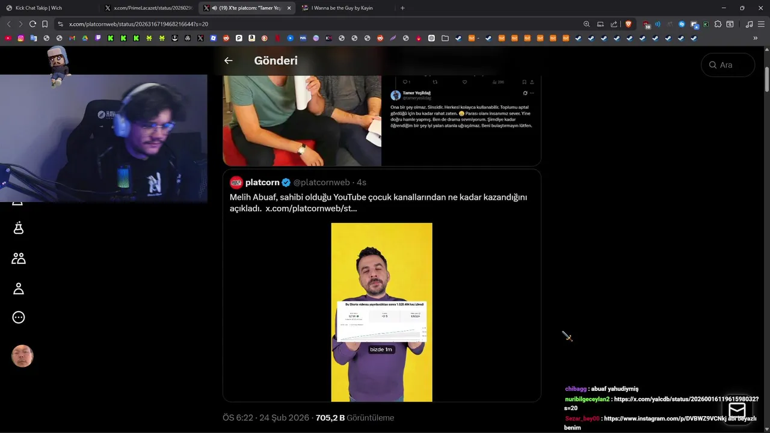770x433 pixels.
Task: Open the Melih Abuaf video thumbnail
Action: (x=381, y=312)
